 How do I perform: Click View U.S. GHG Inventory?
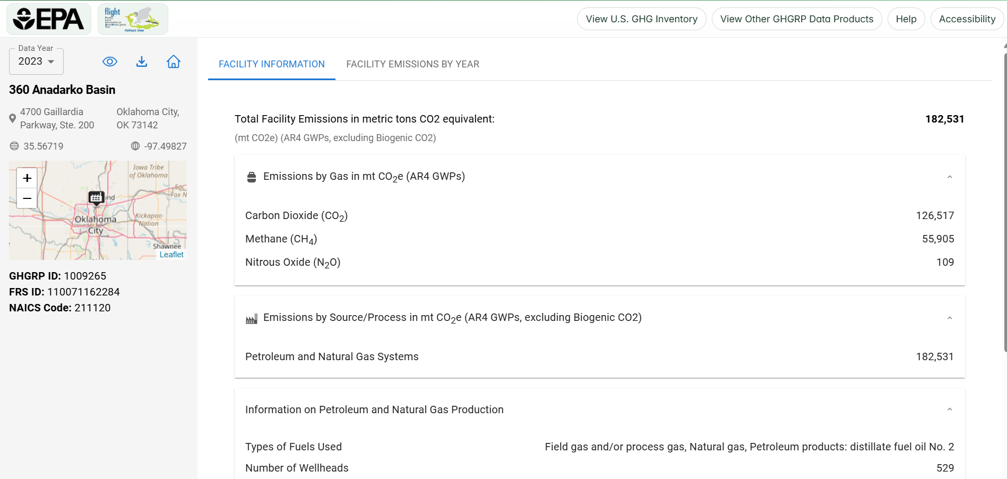[641, 19]
